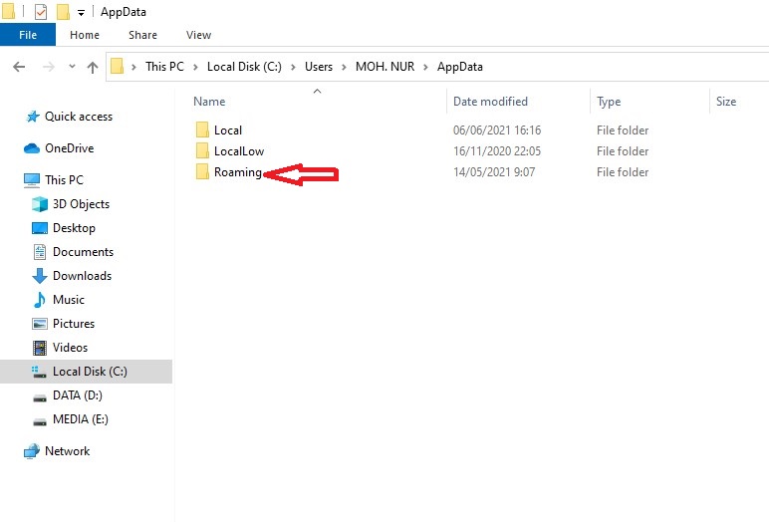Open the Quick Access Toolbar customize dropdown
The image size is (769, 522).
pyautogui.click(x=81, y=13)
